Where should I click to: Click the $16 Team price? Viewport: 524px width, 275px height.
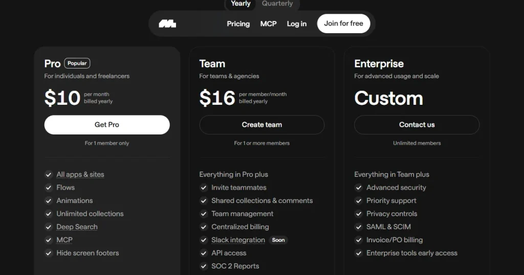(217, 98)
